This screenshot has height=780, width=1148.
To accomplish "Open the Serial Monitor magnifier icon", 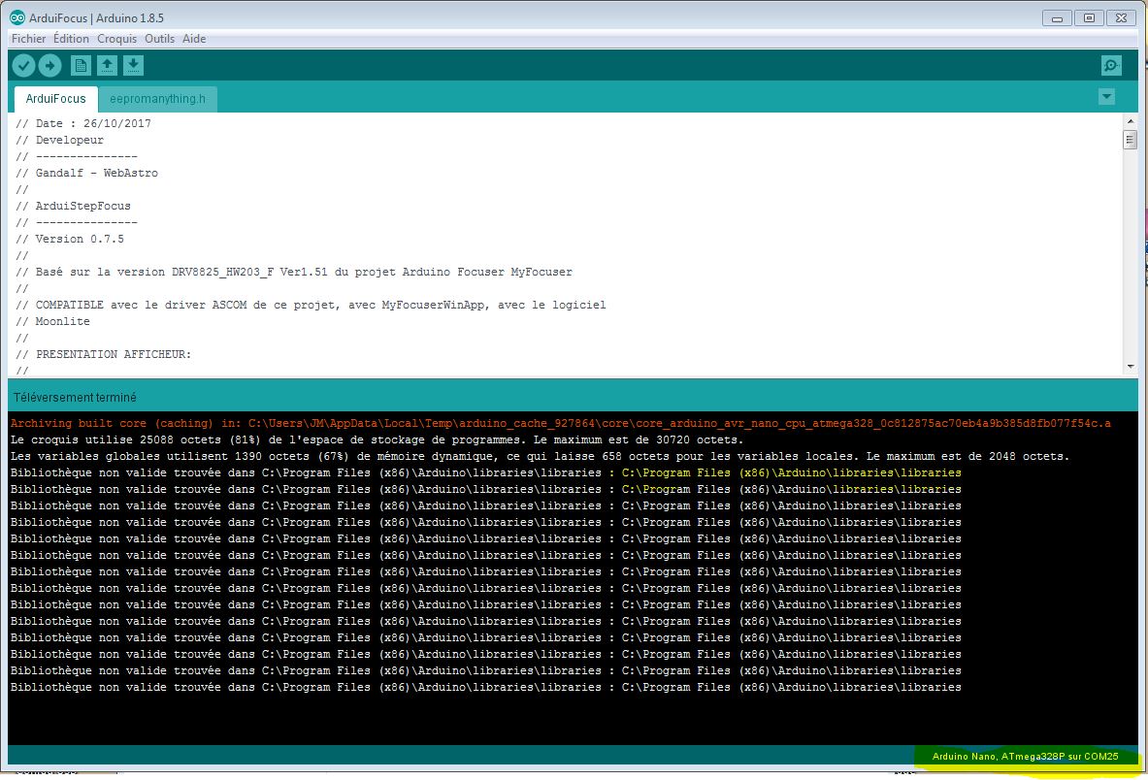I will click(1111, 66).
